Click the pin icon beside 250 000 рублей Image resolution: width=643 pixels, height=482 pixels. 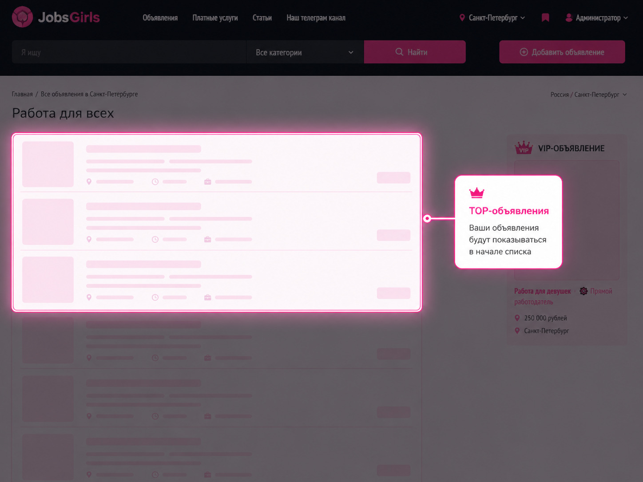(517, 318)
